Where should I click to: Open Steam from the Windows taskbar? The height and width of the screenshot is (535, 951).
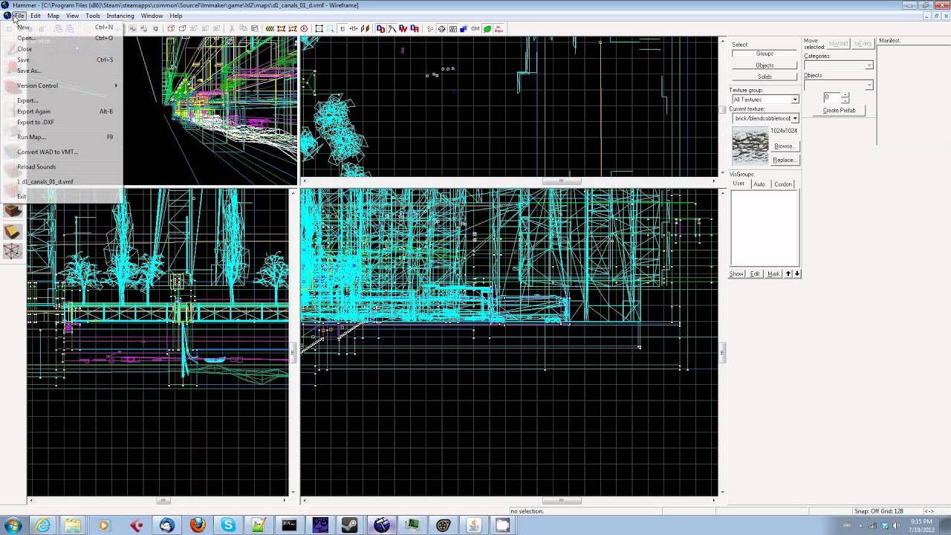pos(351,525)
